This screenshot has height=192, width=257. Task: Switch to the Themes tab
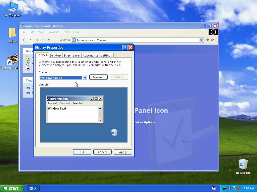click(42, 55)
